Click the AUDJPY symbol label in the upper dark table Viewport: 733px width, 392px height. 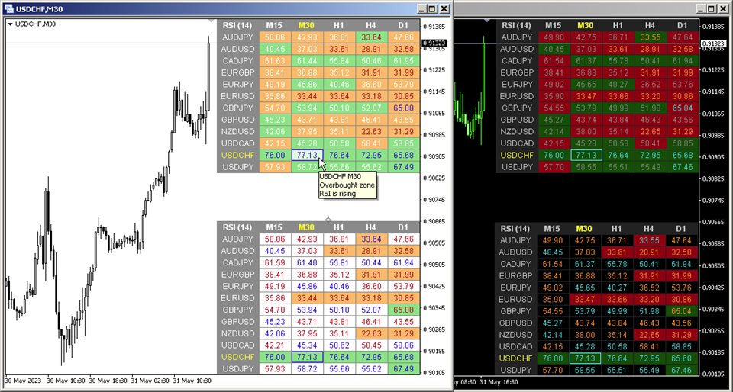point(516,37)
